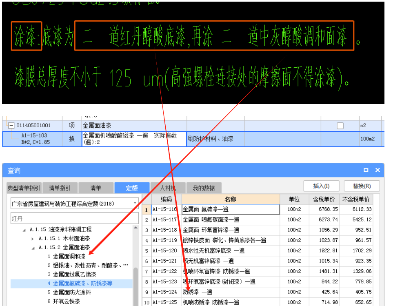Select tree item 5 金属面防火涂料

click(69, 292)
